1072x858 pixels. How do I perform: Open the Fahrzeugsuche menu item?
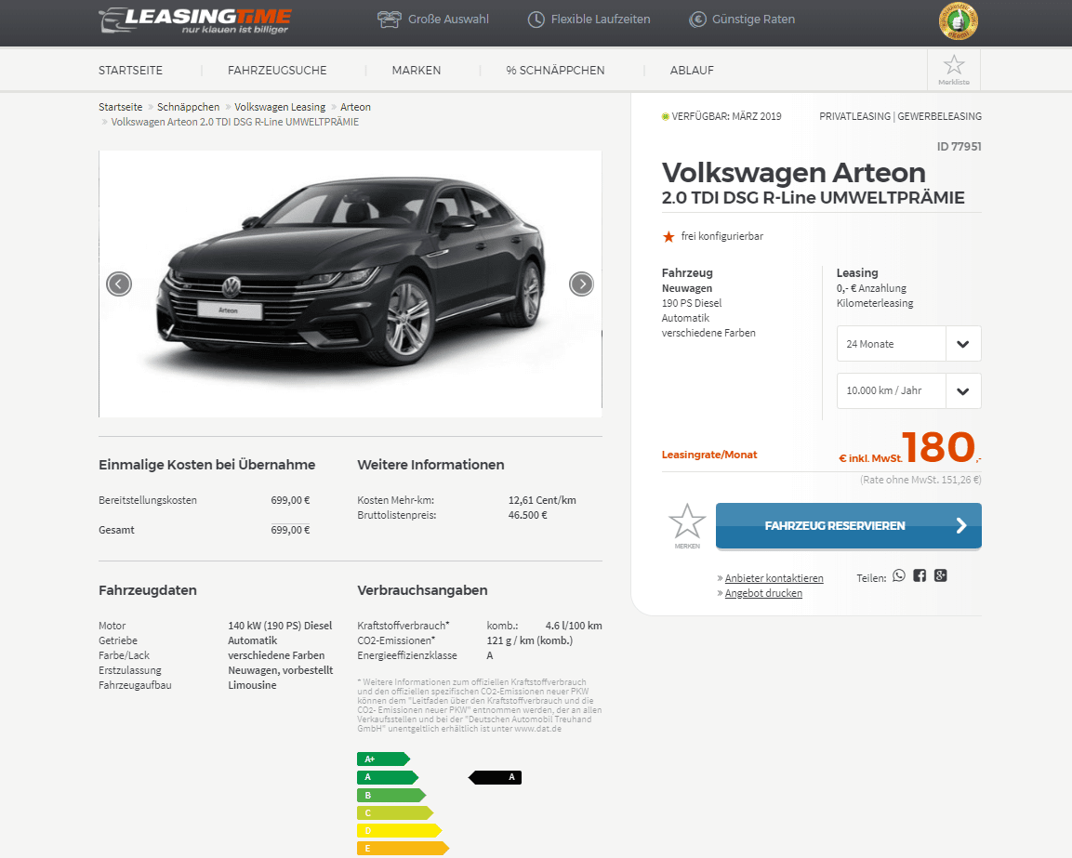[x=277, y=71]
